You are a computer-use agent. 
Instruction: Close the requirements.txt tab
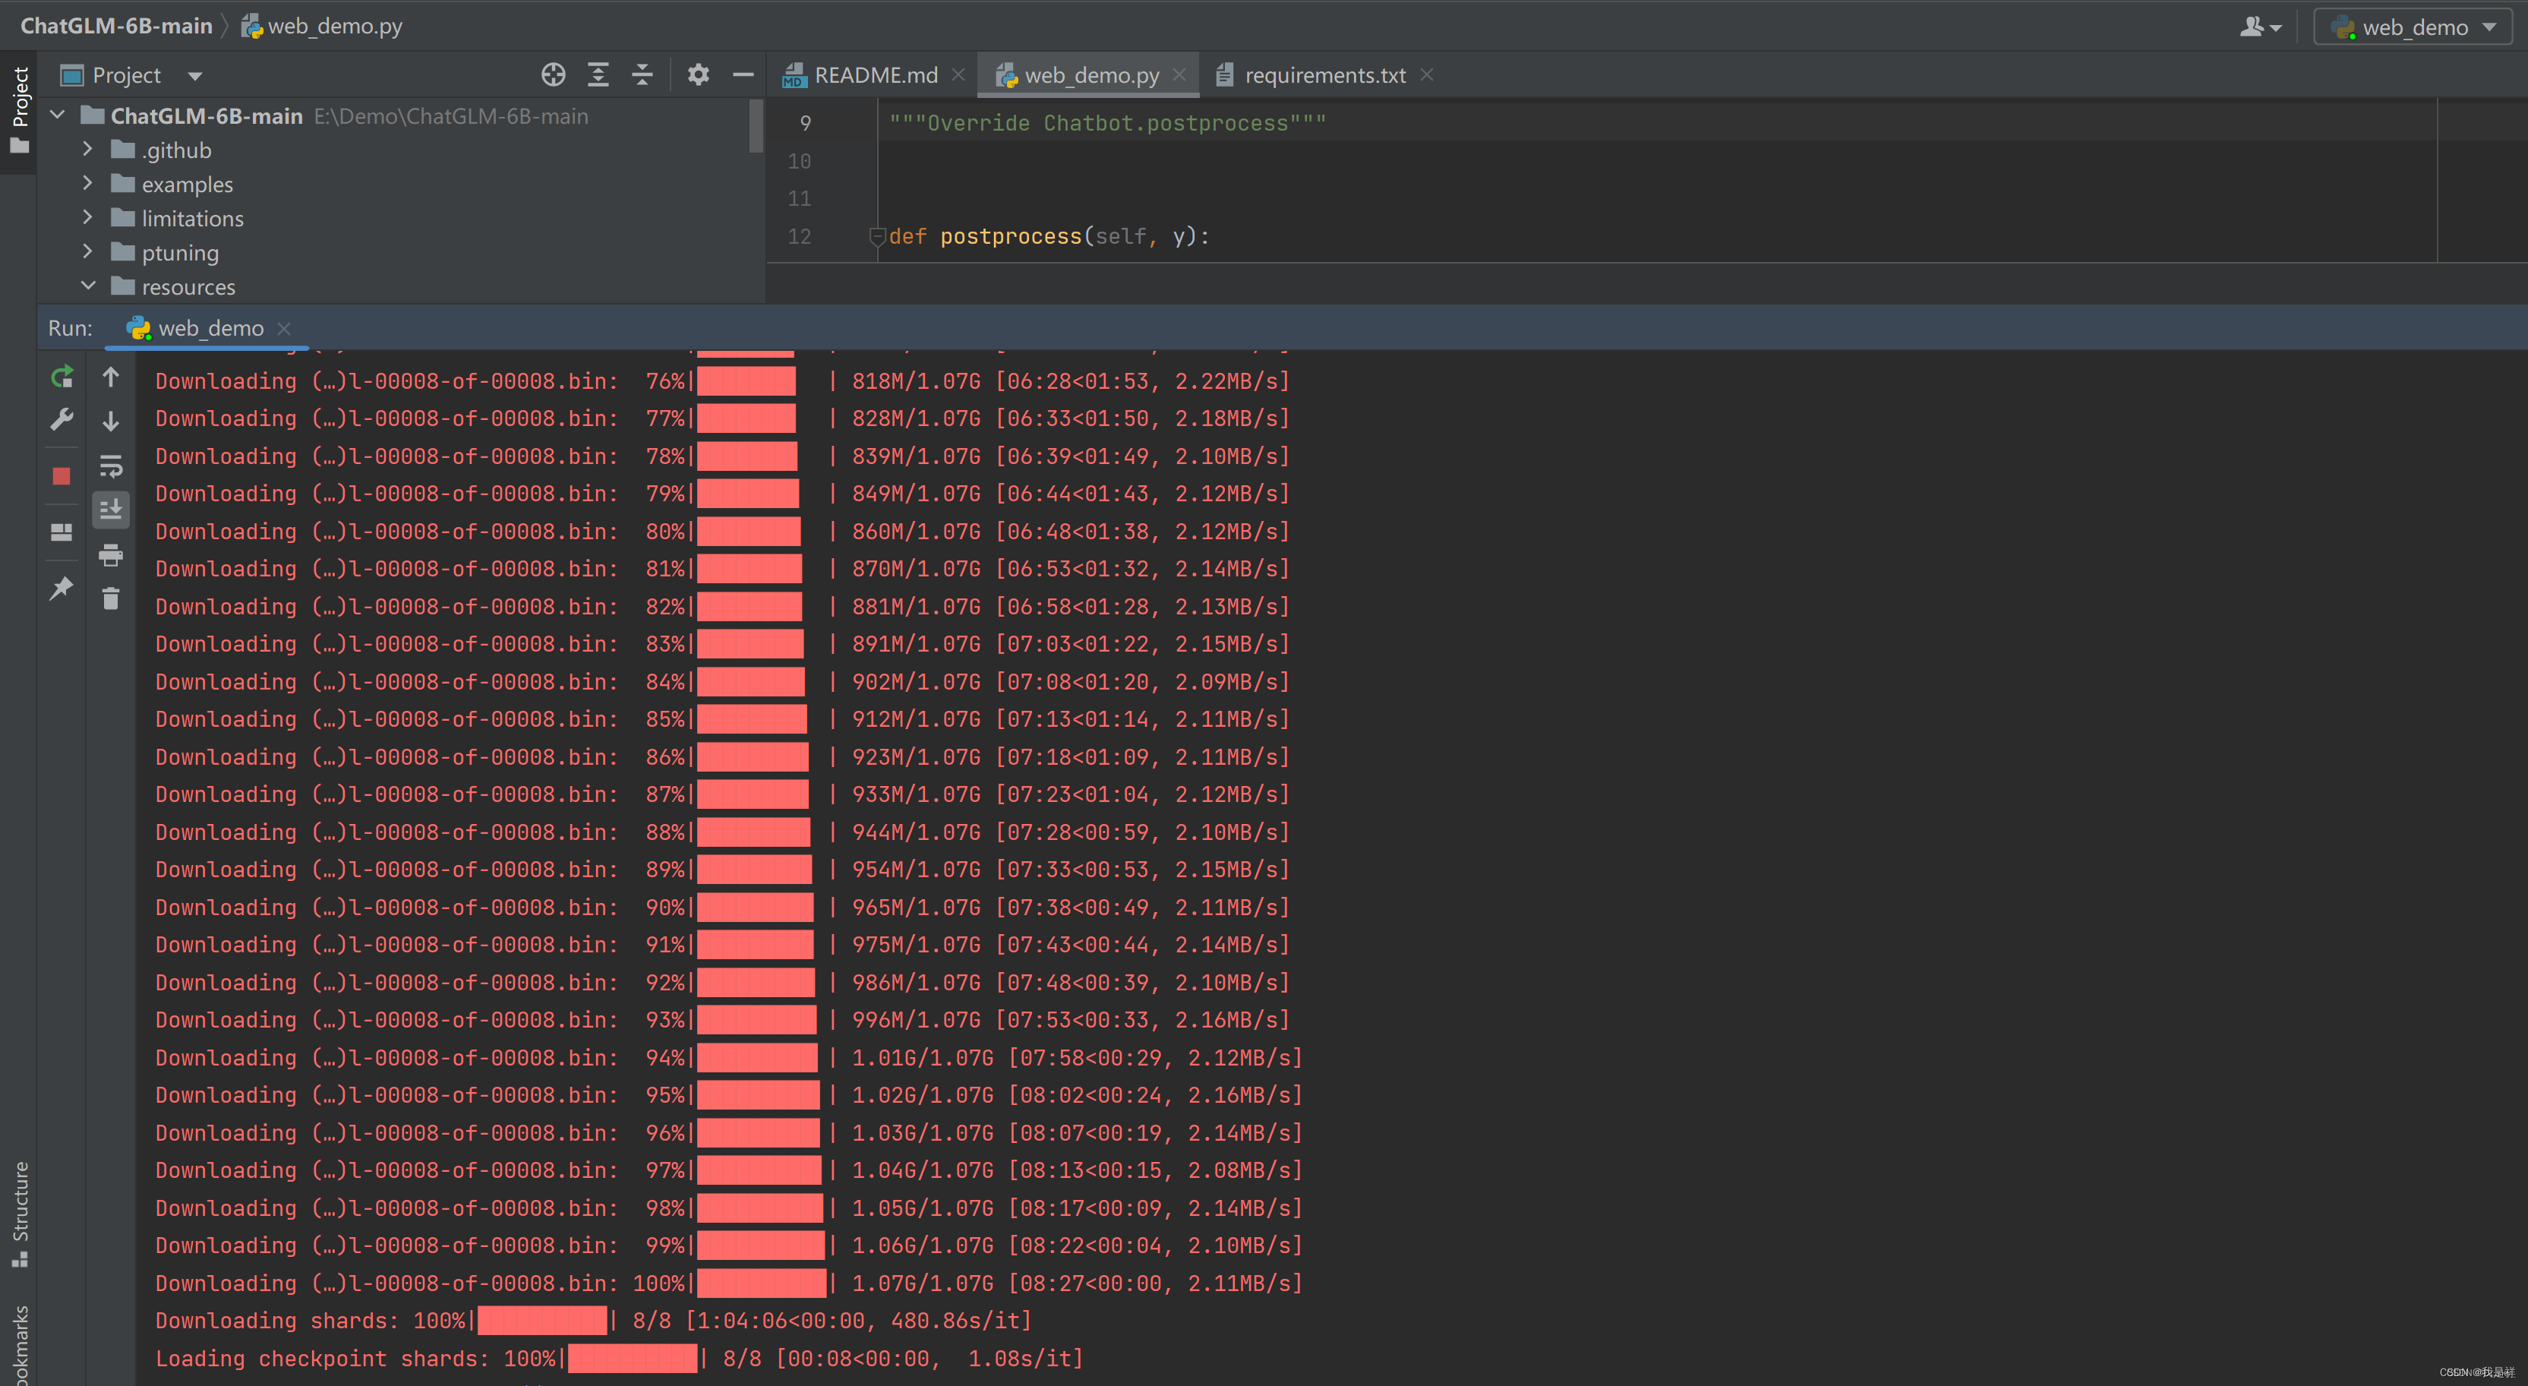(x=1427, y=74)
